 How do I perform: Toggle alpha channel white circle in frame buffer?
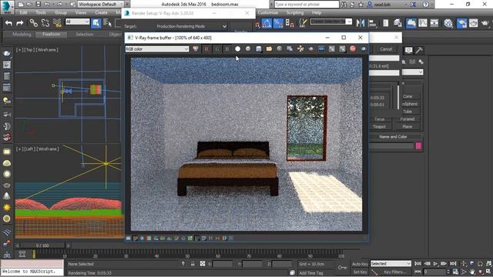[238, 48]
